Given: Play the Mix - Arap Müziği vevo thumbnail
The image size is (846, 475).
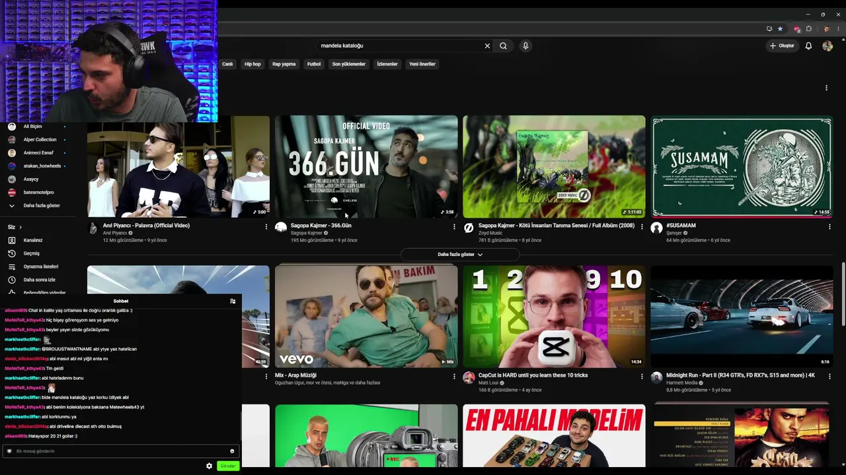Looking at the screenshot, I should [x=366, y=317].
